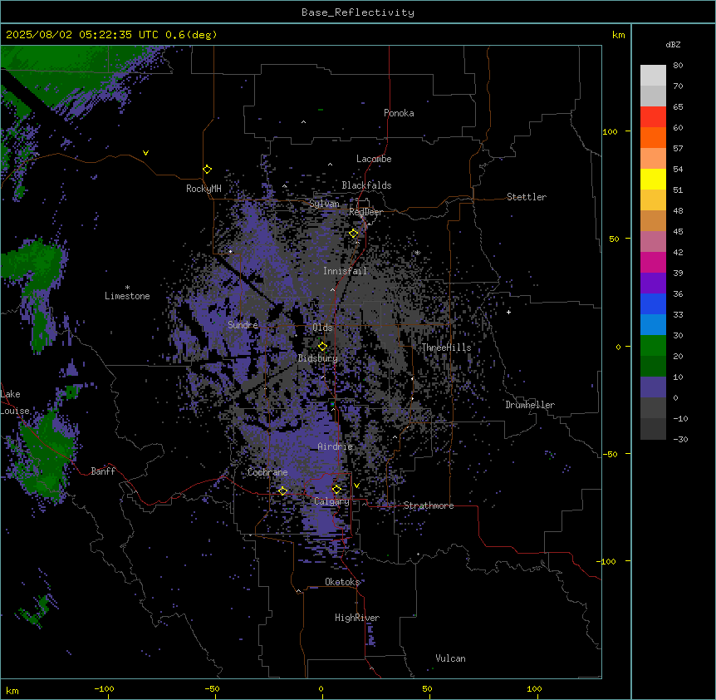Click the Banff town label
The height and width of the screenshot is (700, 716).
[x=103, y=471]
